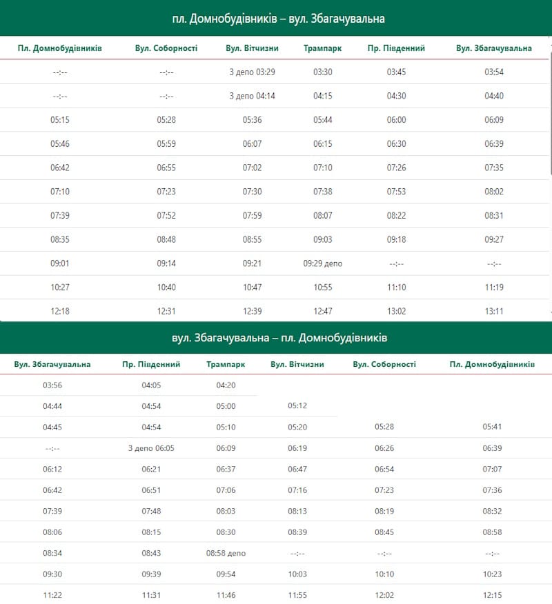552x604 pixels.
Task: Click the 05:12 Вул. Вітчизни time
Action: coord(297,406)
